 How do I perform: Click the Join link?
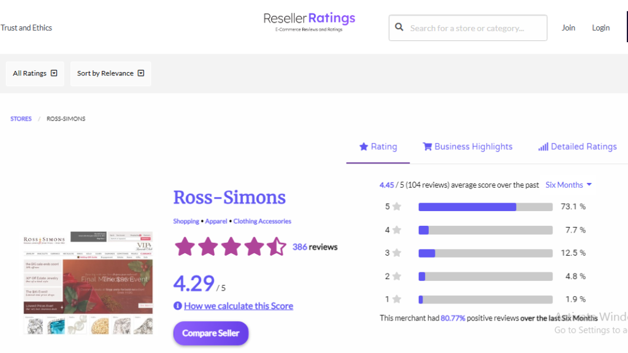coord(568,28)
